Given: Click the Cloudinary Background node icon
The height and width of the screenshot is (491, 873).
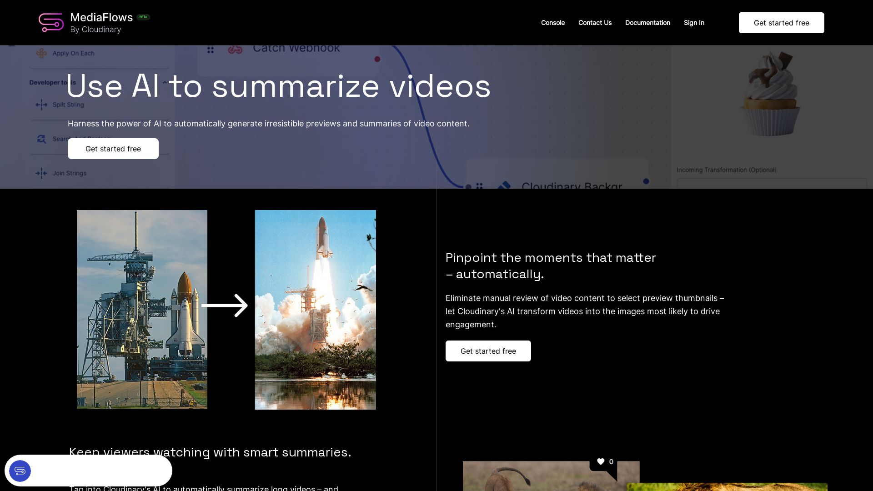Looking at the screenshot, I should (x=505, y=185).
